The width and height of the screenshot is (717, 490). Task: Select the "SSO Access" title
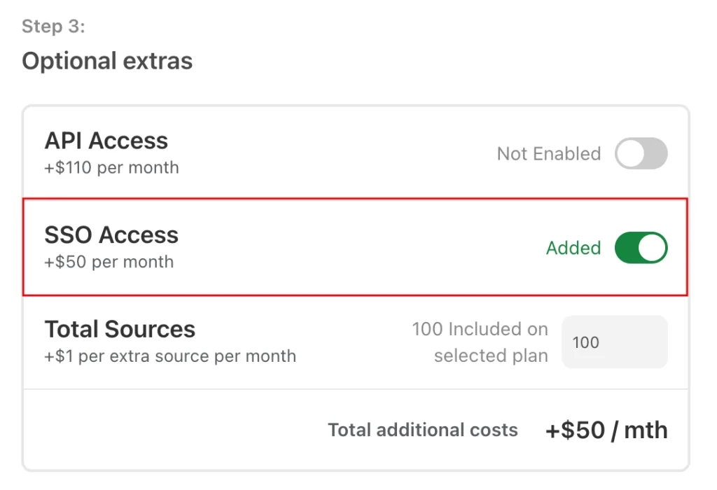[111, 234]
